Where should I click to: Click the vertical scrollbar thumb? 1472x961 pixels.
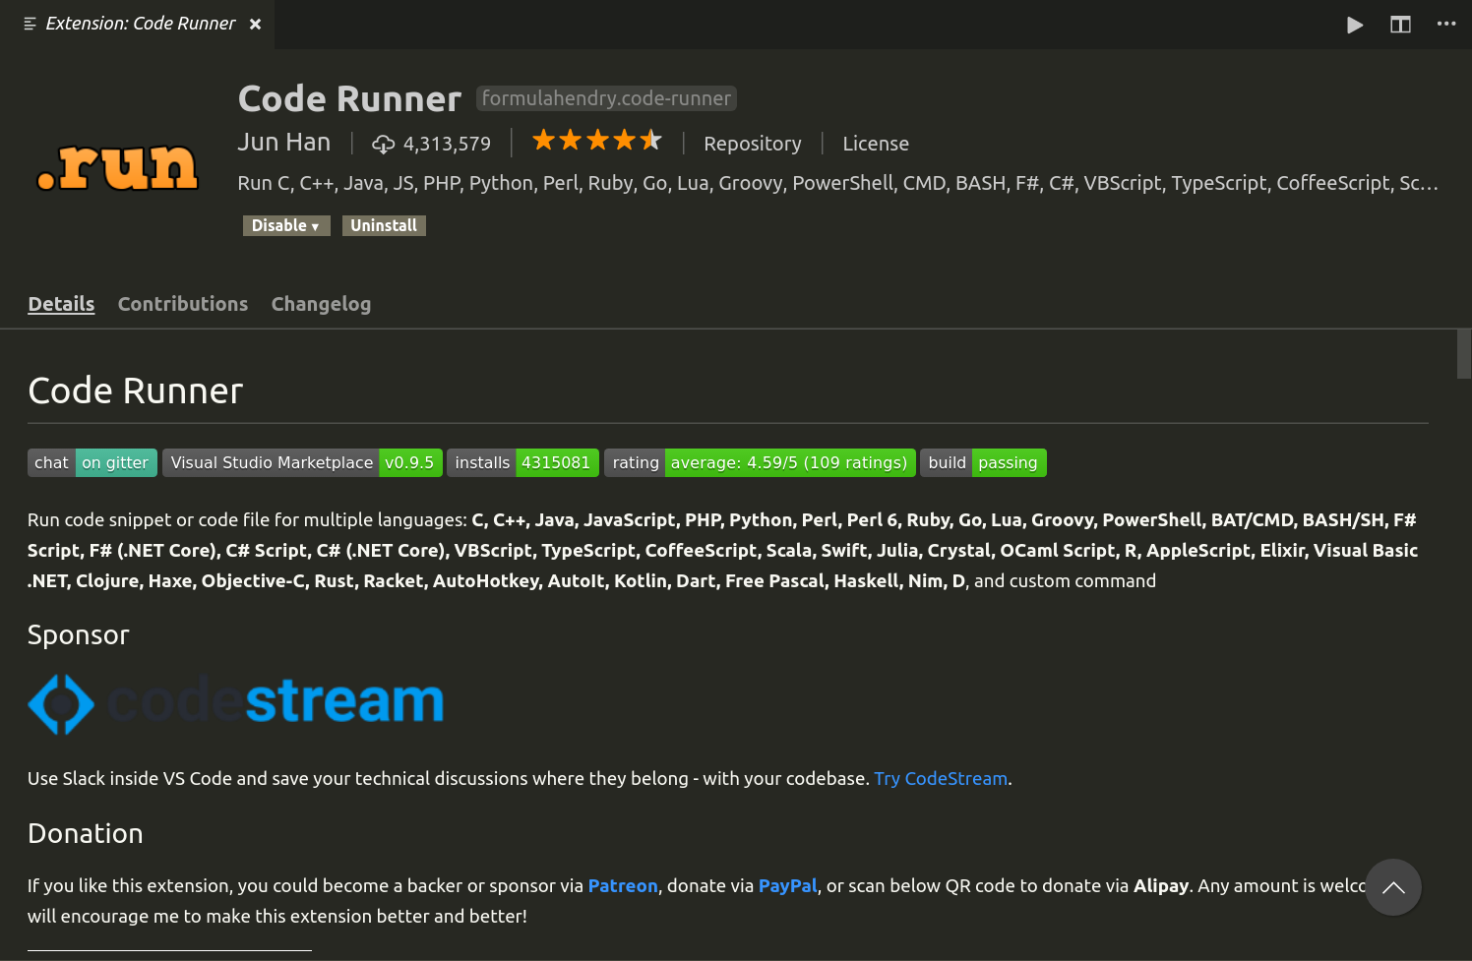tap(1464, 354)
